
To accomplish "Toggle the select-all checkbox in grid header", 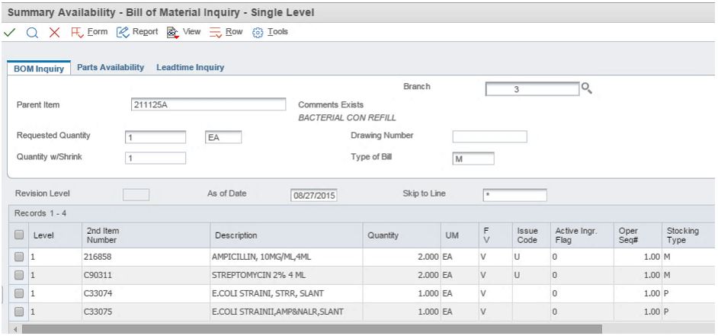I will 19,235.
